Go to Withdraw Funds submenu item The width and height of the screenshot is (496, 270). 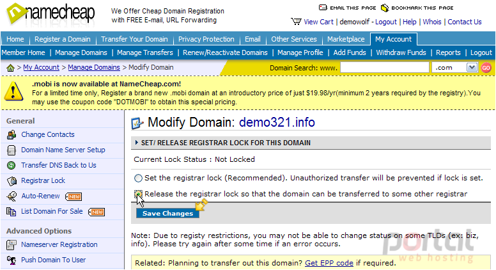[401, 52]
